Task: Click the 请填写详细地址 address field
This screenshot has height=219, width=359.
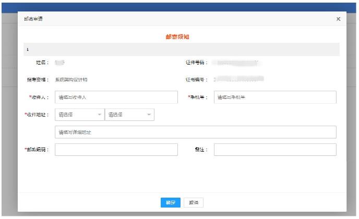Action: tap(195, 132)
